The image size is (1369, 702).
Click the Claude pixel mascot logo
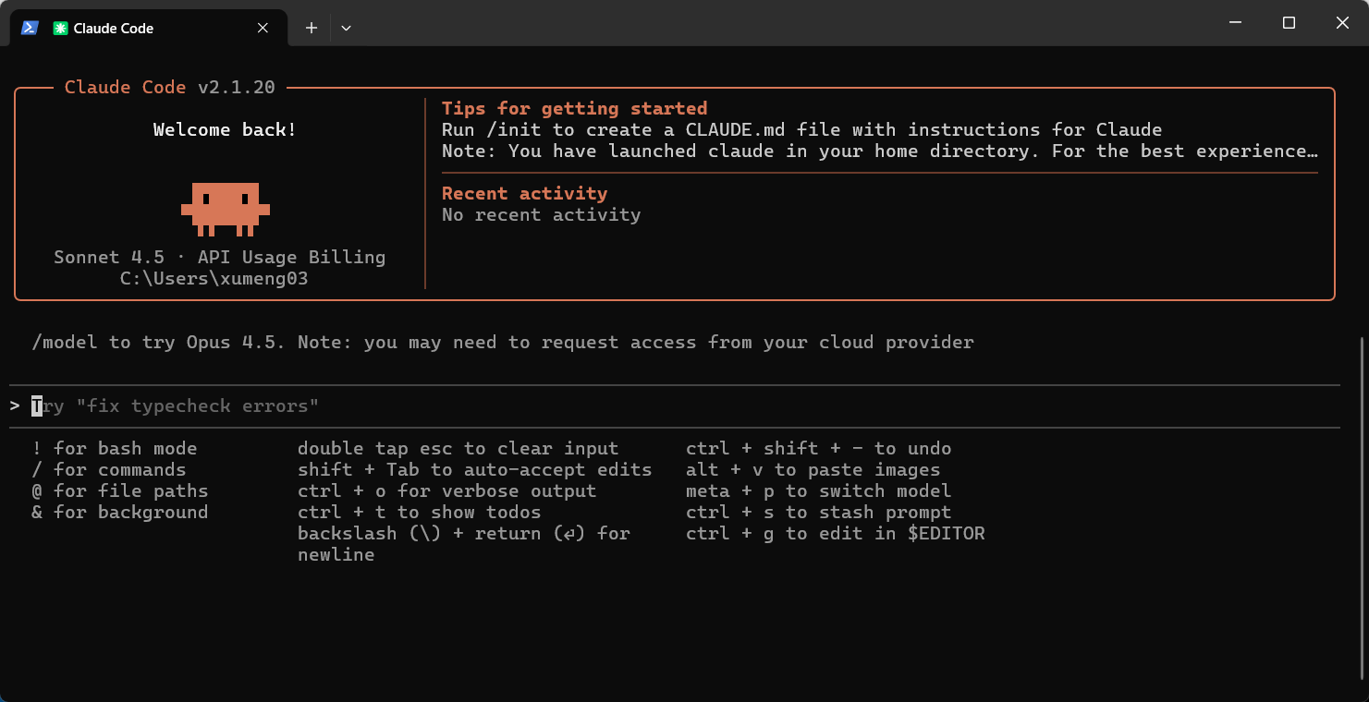226,209
